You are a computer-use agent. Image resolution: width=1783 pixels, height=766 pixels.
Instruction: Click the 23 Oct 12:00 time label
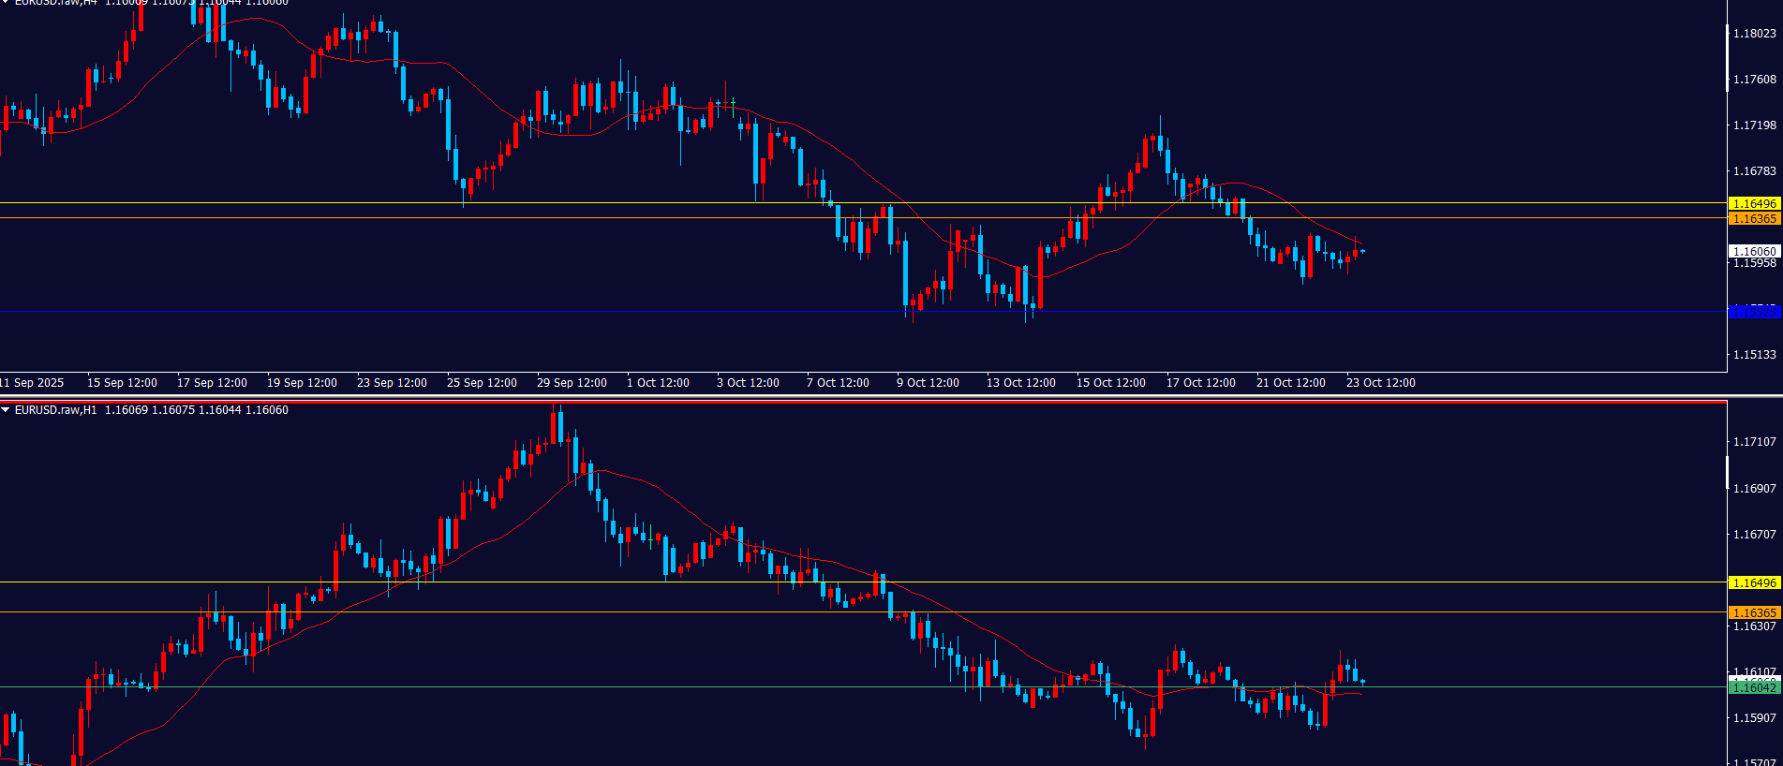click(1380, 383)
